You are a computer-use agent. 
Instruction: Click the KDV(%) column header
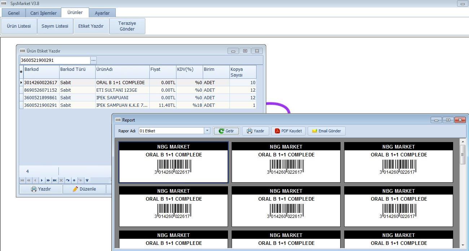point(189,72)
